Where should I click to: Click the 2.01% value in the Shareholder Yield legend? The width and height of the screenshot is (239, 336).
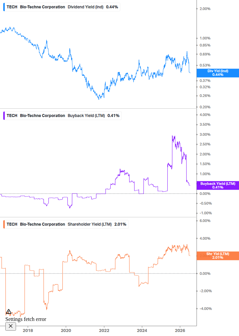[120, 224]
